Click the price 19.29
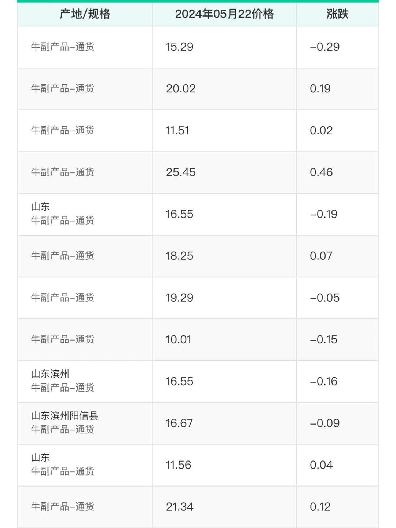This screenshot has width=396, height=528. (180, 298)
